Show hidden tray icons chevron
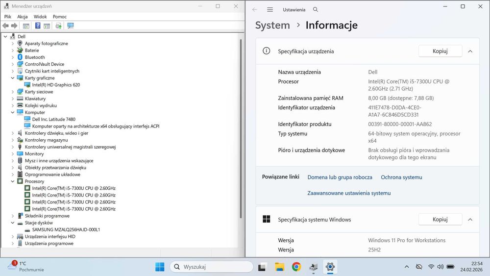Image resolution: width=490 pixels, height=276 pixels. click(407, 267)
